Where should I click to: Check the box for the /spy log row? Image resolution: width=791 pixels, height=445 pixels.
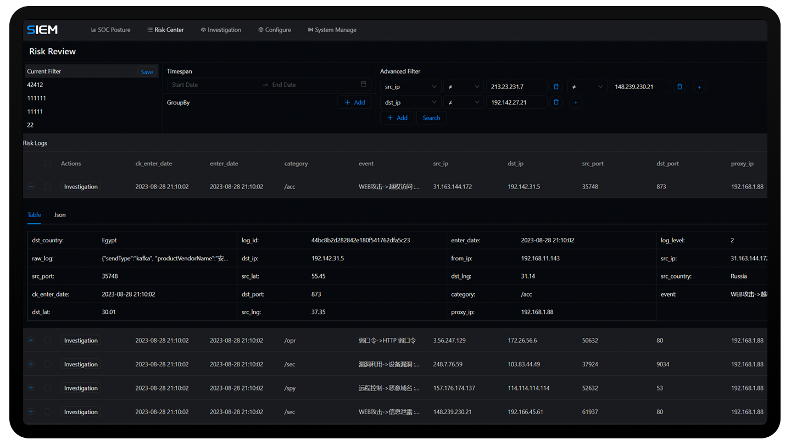coord(47,388)
